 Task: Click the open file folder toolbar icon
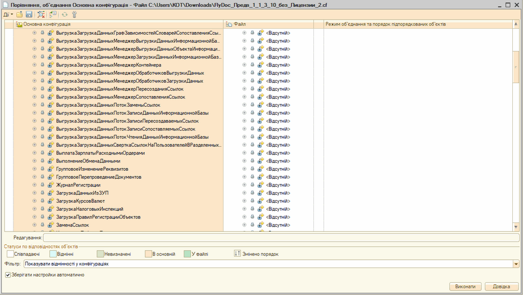(19, 14)
